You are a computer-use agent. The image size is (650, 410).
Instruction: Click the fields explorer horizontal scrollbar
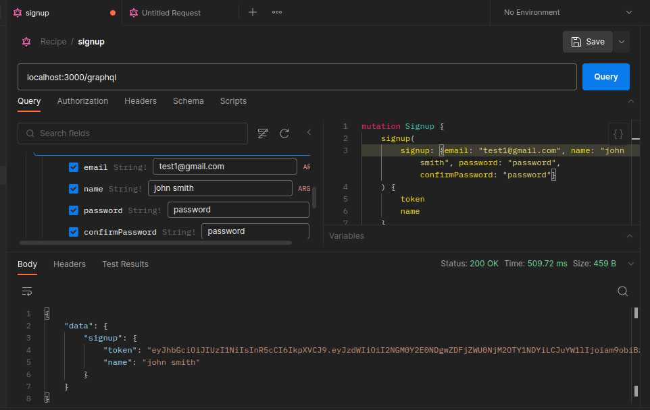[x=156, y=243]
